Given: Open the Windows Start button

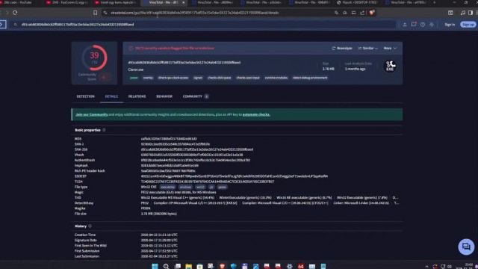Looking at the screenshot, I should (x=155, y=266).
